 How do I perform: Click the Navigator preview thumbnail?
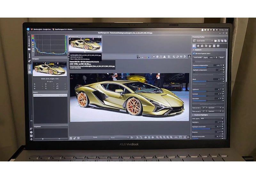[x=50, y=69]
